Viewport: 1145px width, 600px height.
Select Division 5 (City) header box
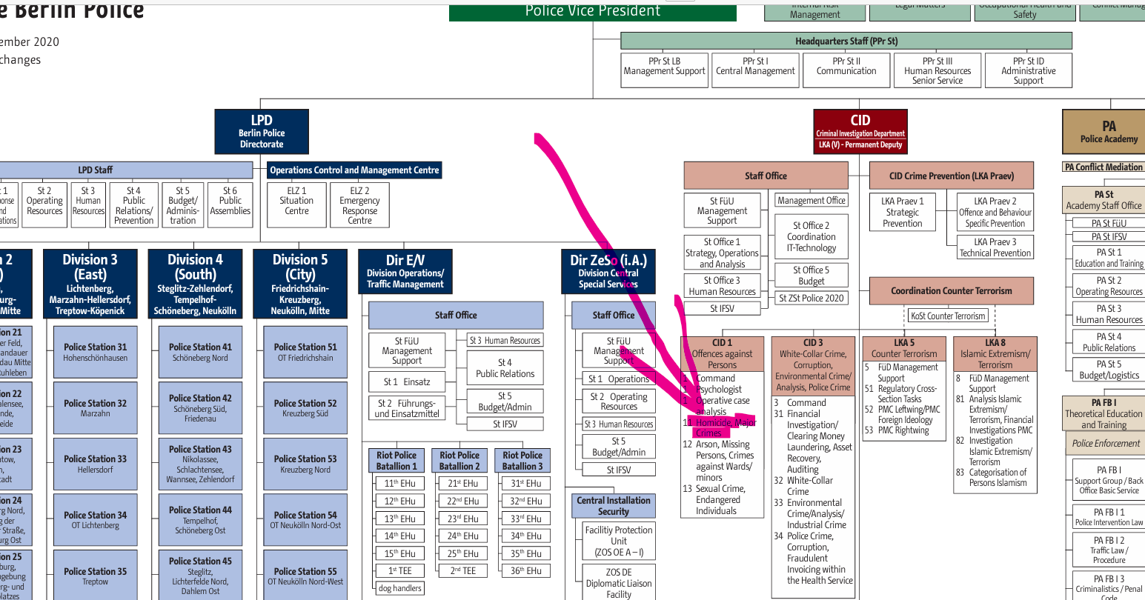pos(300,284)
